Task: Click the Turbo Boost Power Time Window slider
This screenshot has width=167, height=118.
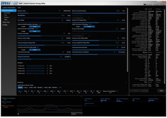Action: [x=99, y=54]
